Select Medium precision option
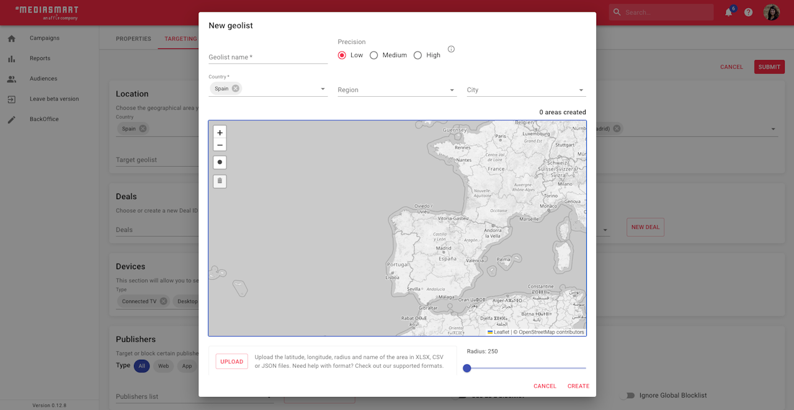This screenshot has height=410, width=794. coord(374,55)
